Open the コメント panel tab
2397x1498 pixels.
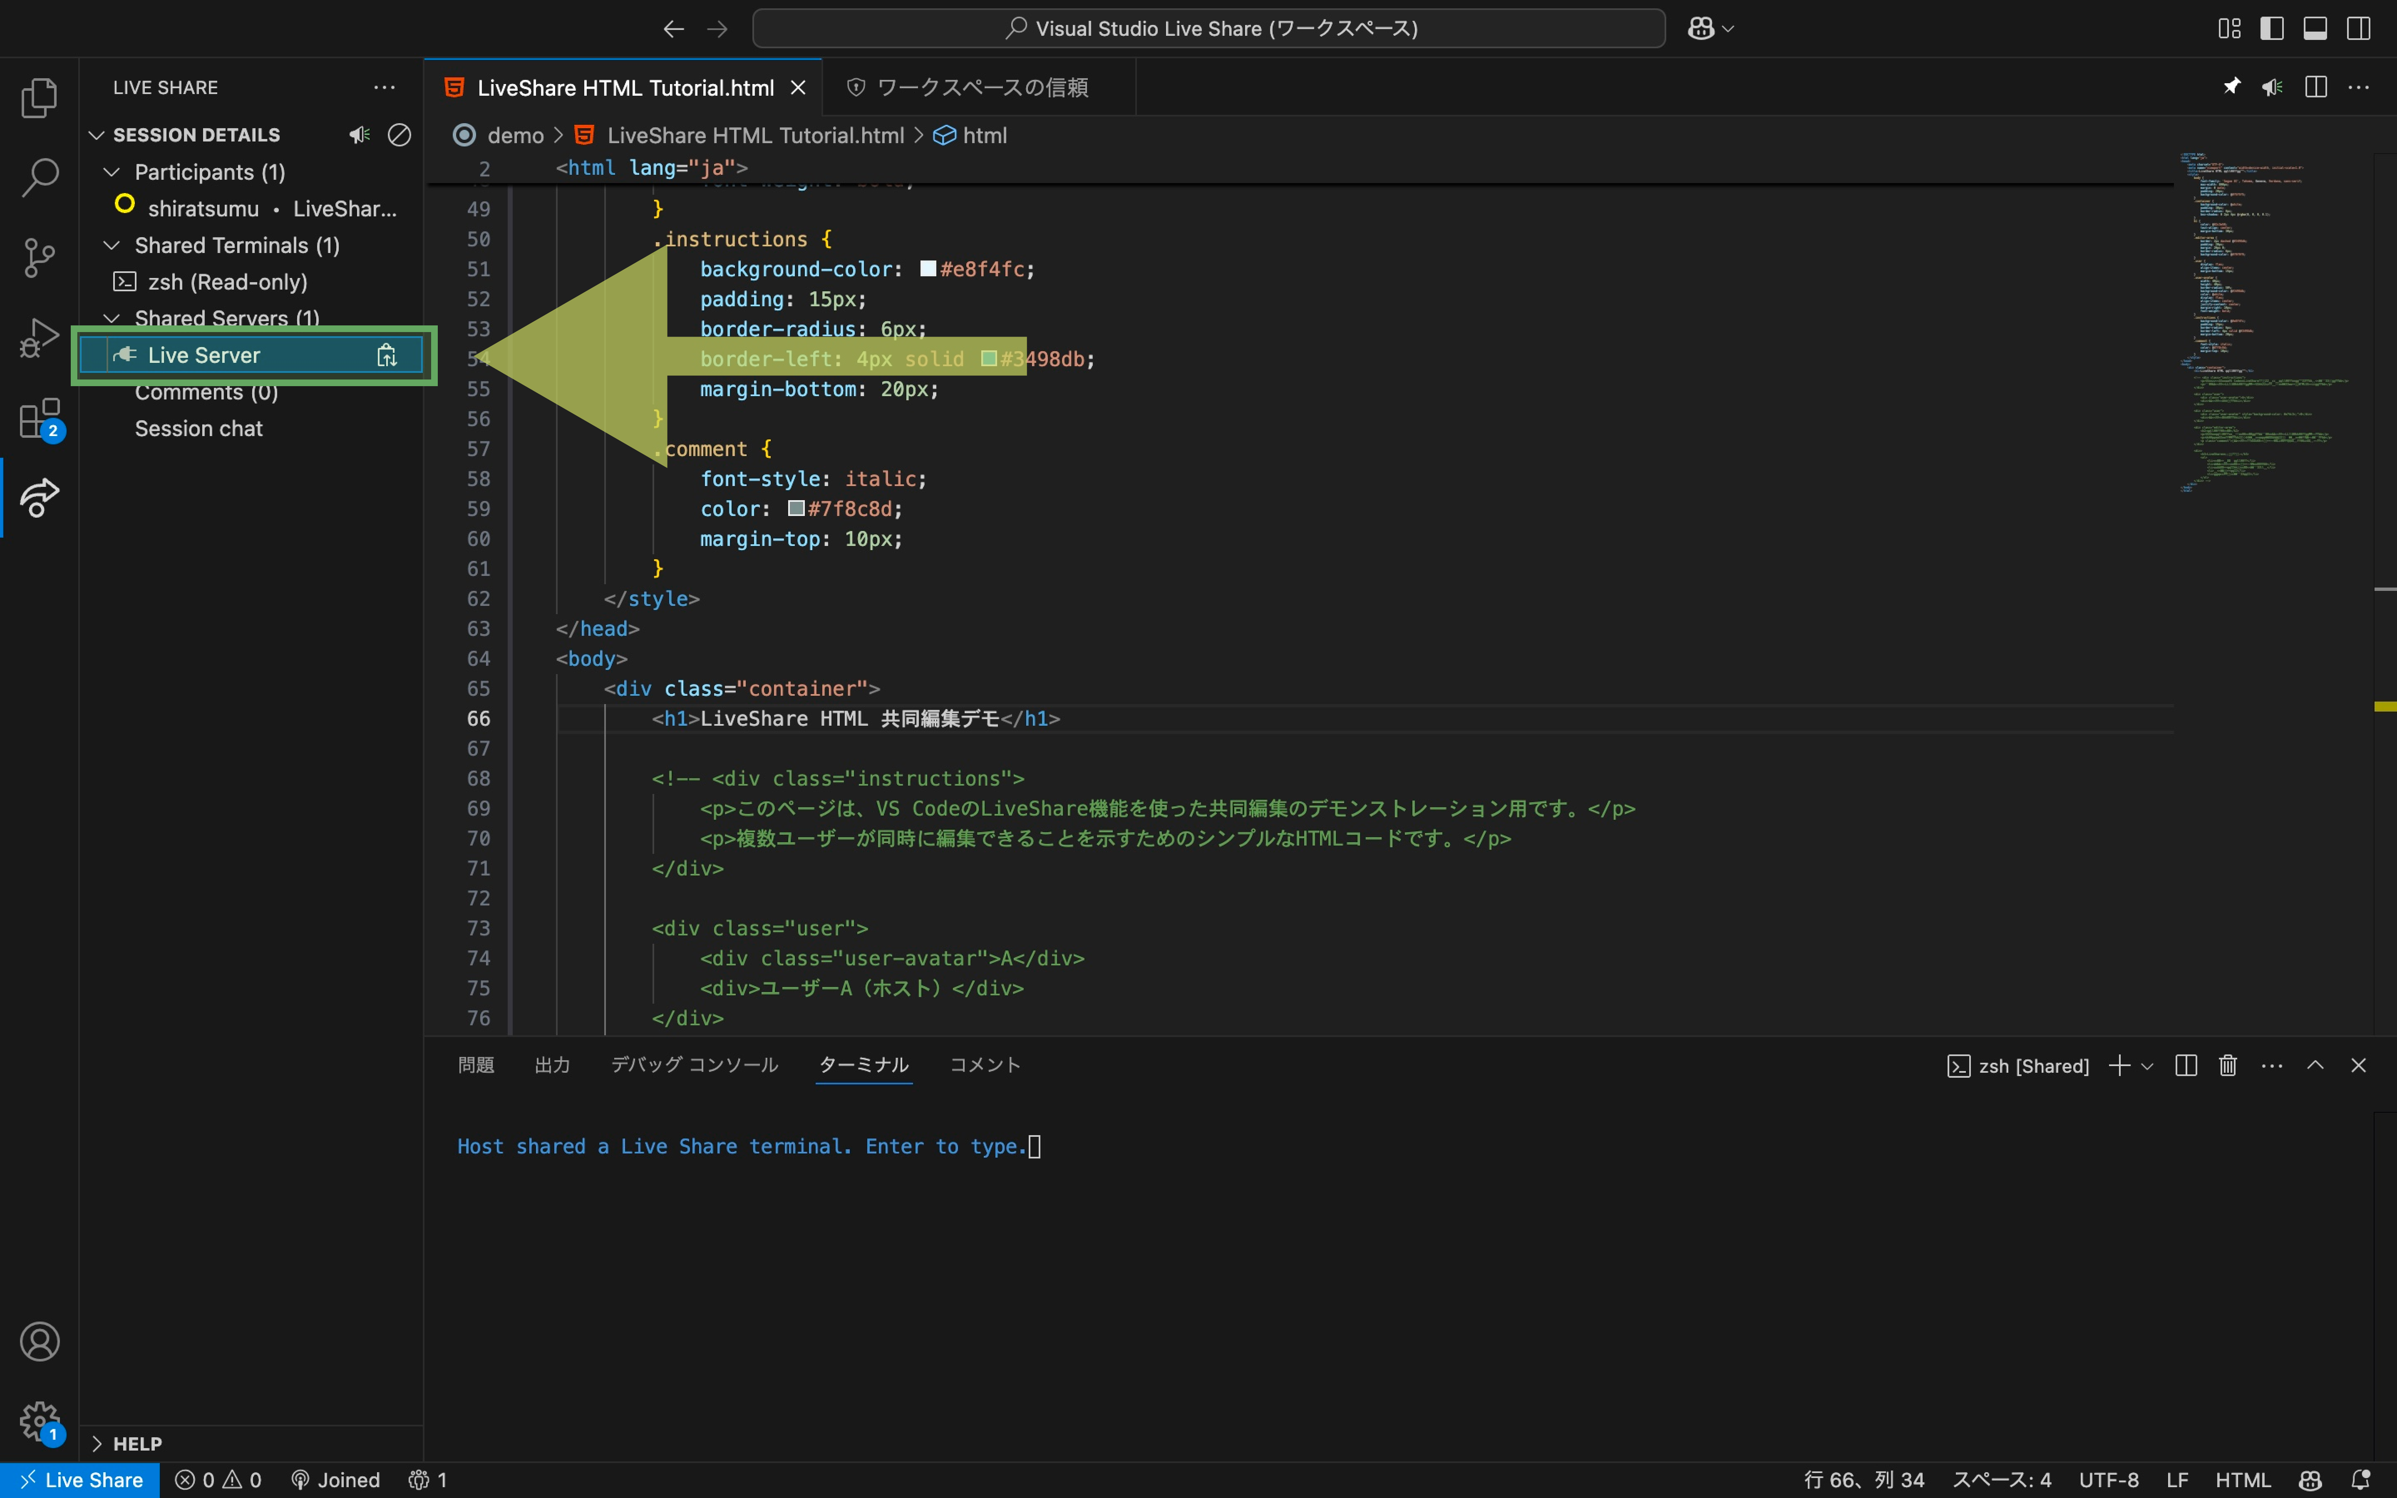tap(985, 1065)
